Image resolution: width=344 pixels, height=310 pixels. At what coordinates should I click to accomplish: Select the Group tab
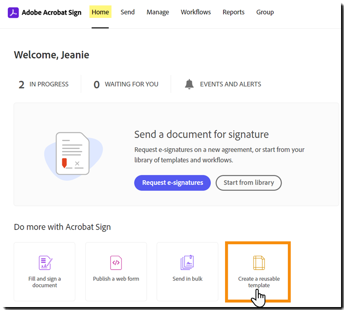(265, 12)
